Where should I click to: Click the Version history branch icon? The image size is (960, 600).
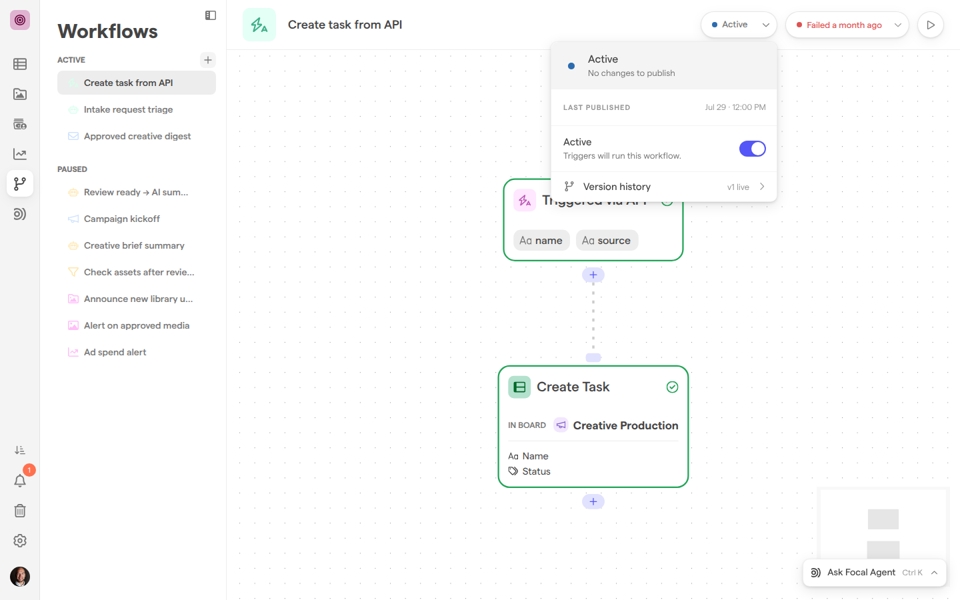569,187
